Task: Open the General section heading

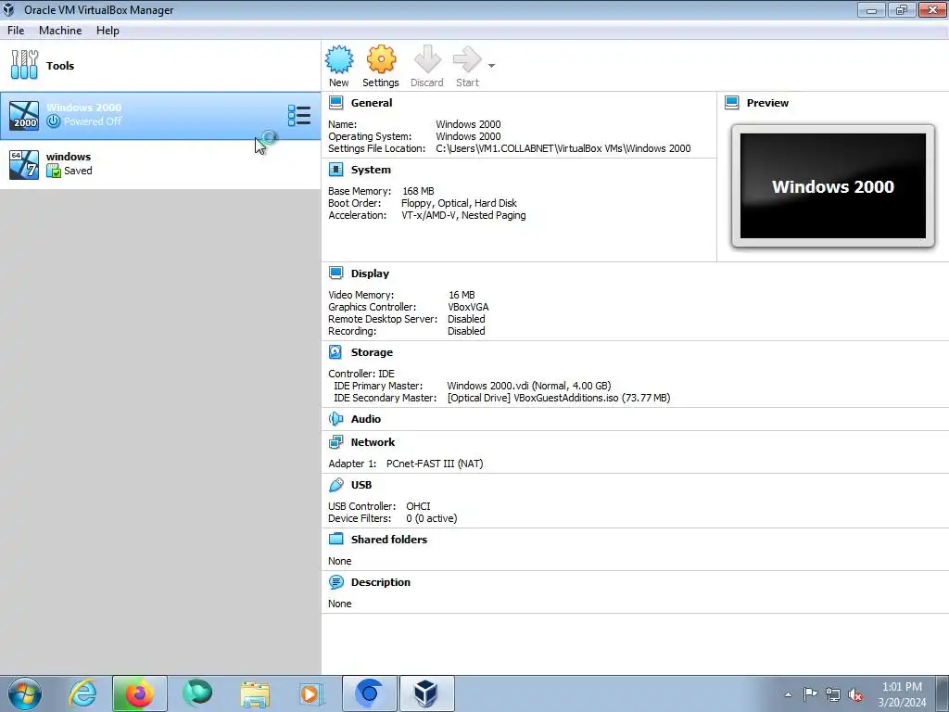Action: [372, 103]
